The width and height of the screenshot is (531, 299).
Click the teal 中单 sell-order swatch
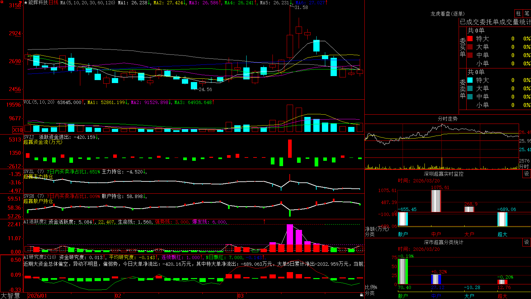pos(470,97)
